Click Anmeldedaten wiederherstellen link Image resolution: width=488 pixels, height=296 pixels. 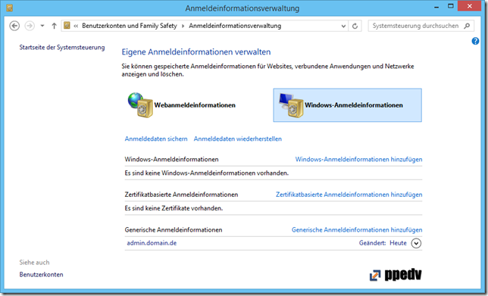(x=237, y=139)
